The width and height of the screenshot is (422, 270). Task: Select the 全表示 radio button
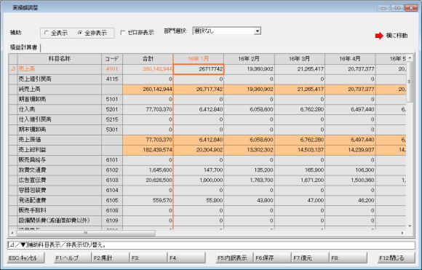tap(46, 33)
